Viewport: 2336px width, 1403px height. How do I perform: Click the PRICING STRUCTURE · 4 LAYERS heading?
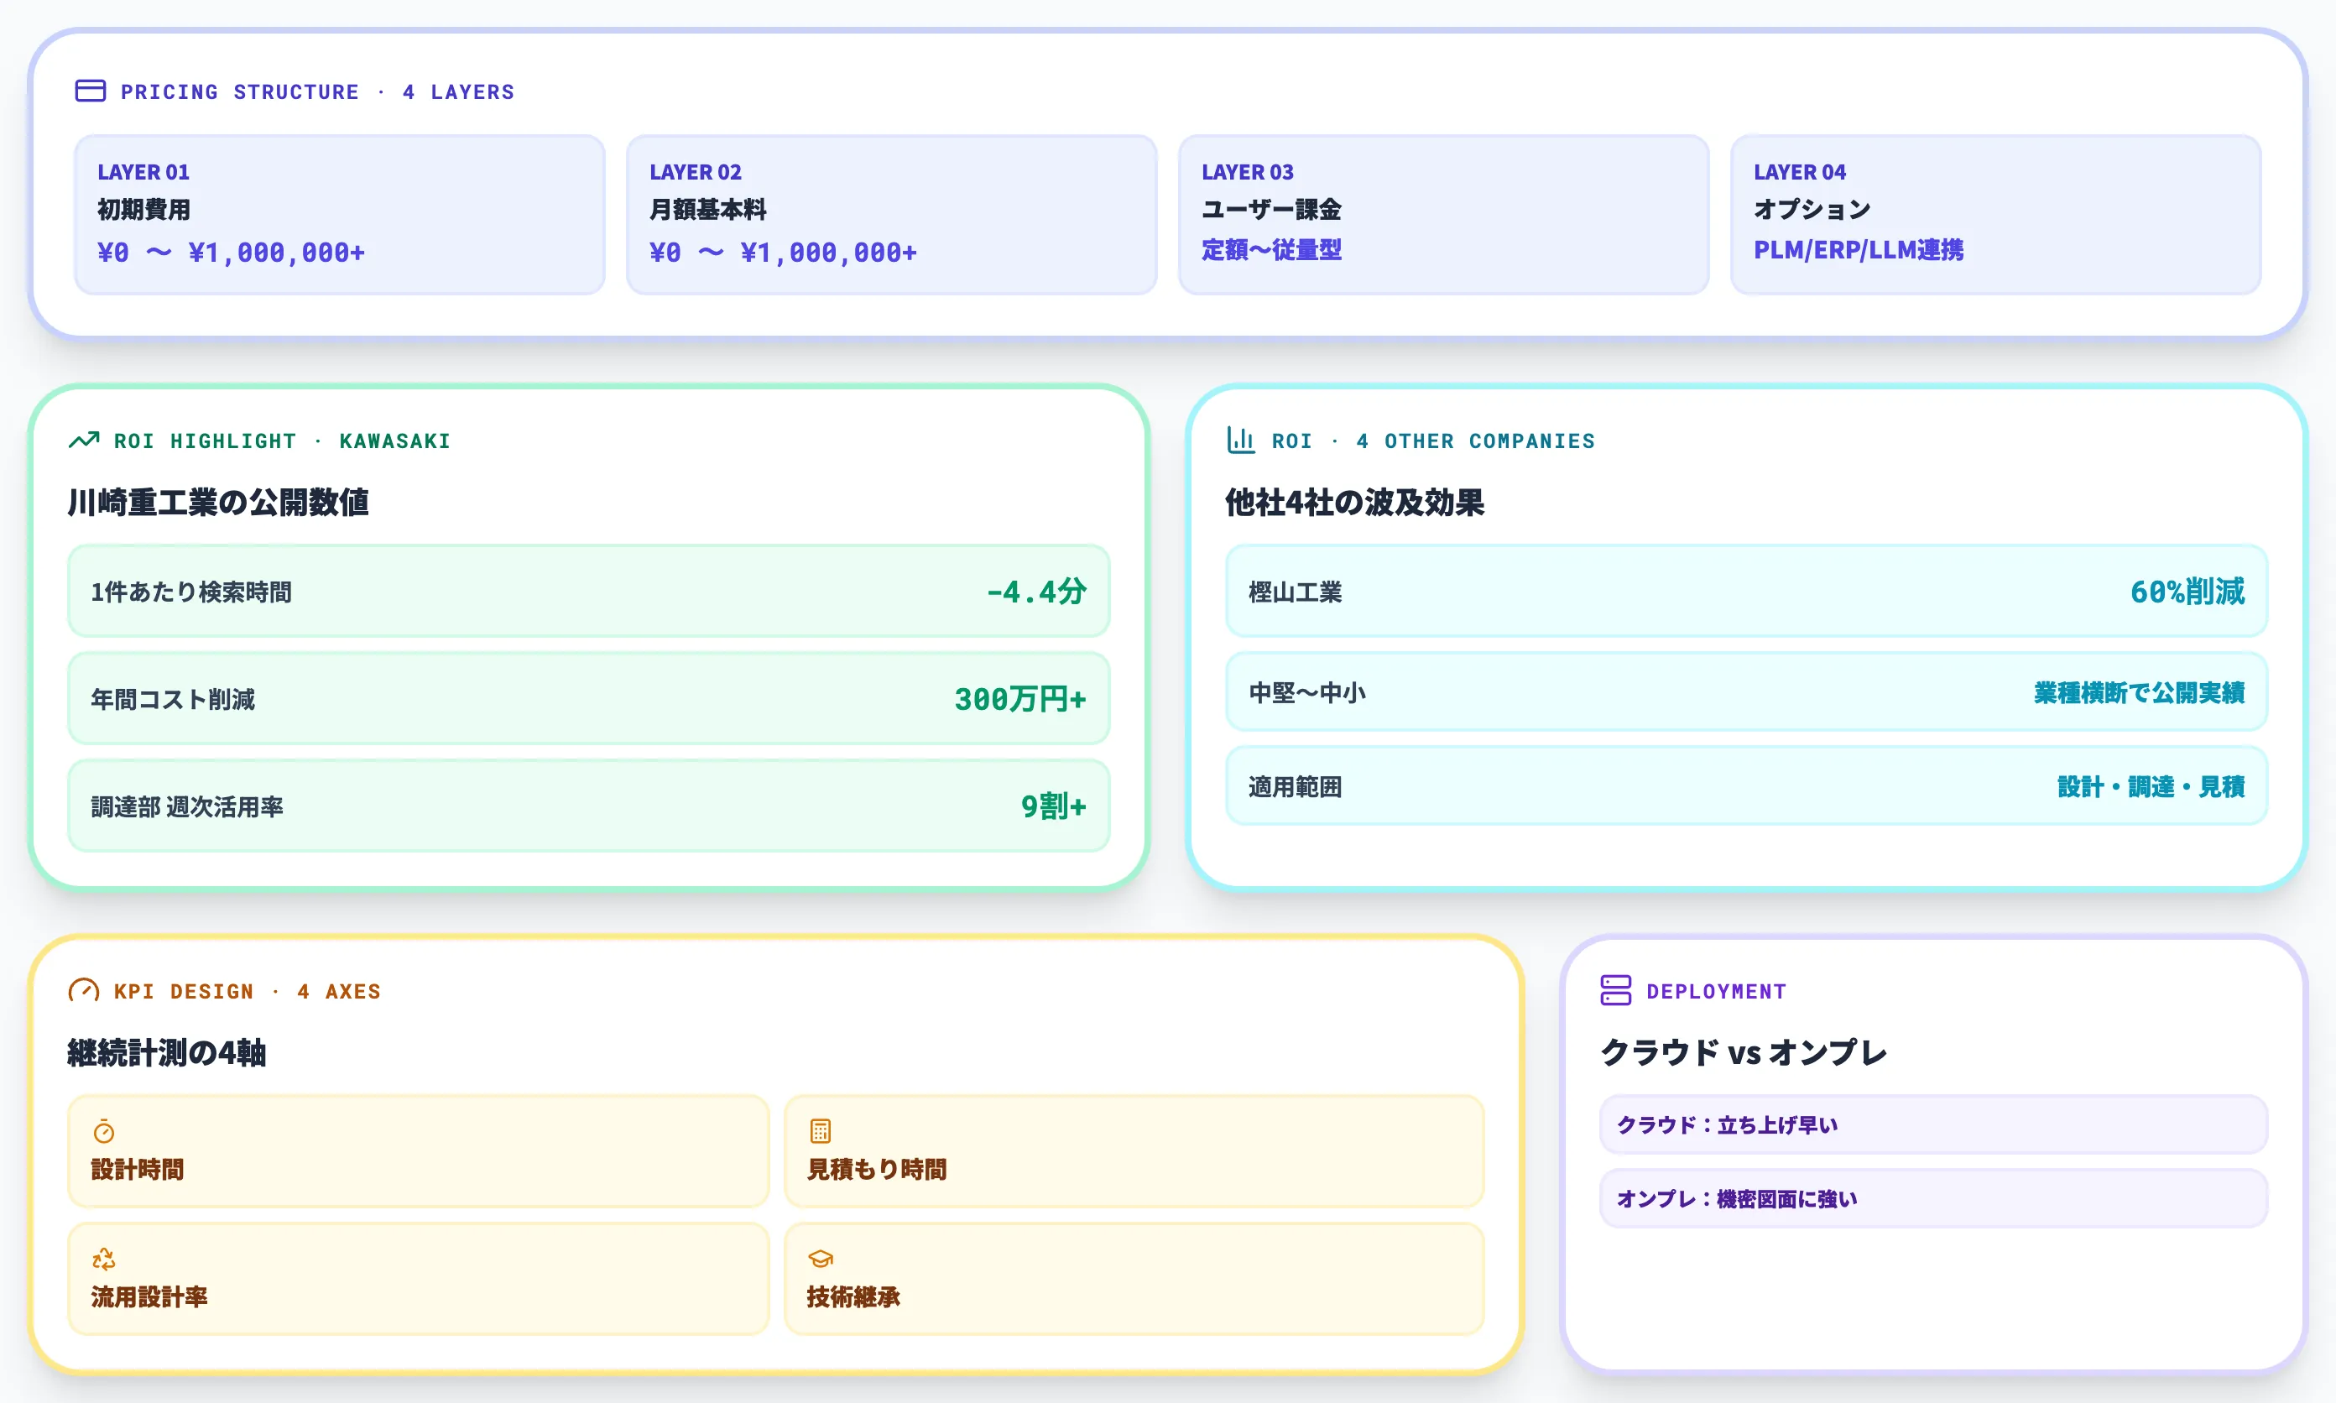pyautogui.click(x=316, y=91)
